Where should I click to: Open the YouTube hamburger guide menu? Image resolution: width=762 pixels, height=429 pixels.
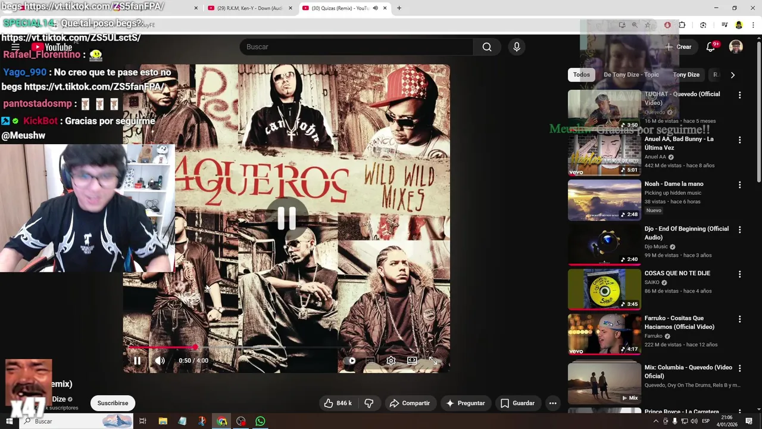[x=15, y=47]
